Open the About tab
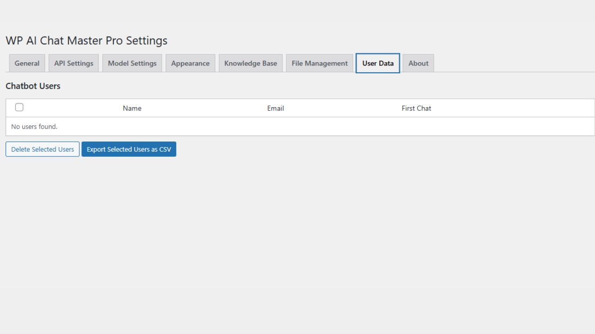Image resolution: width=595 pixels, height=334 pixels. (x=418, y=63)
